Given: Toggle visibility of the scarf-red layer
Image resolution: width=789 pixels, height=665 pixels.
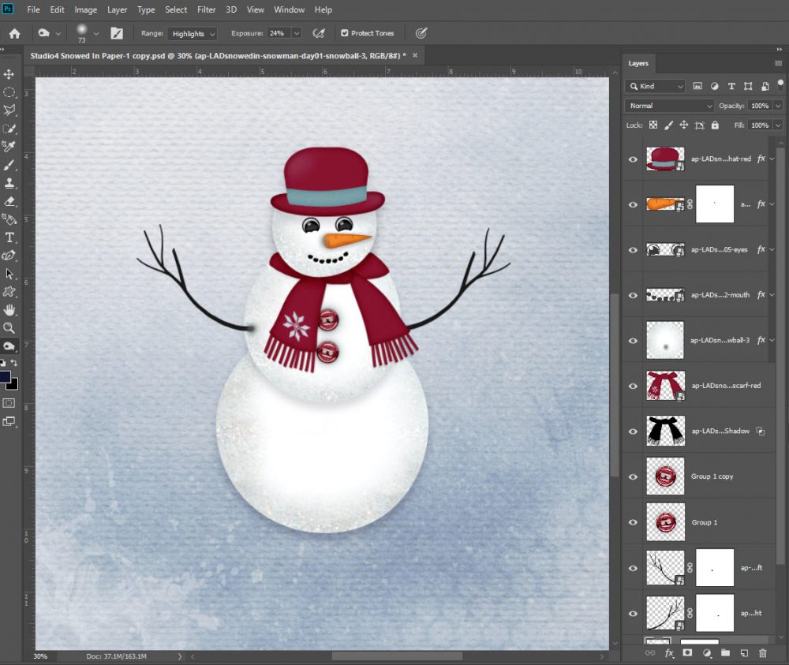Looking at the screenshot, I should point(633,386).
